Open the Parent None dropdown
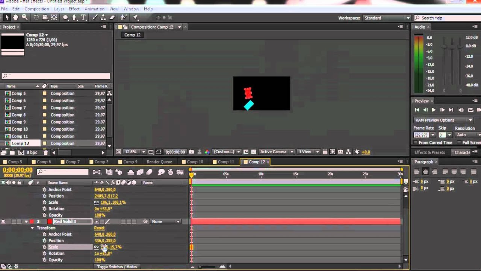Viewport: 481px width, 271px height. click(166, 222)
